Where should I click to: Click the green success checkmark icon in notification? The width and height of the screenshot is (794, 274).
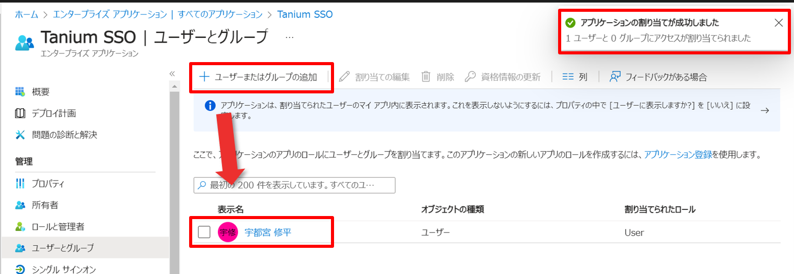[570, 23]
